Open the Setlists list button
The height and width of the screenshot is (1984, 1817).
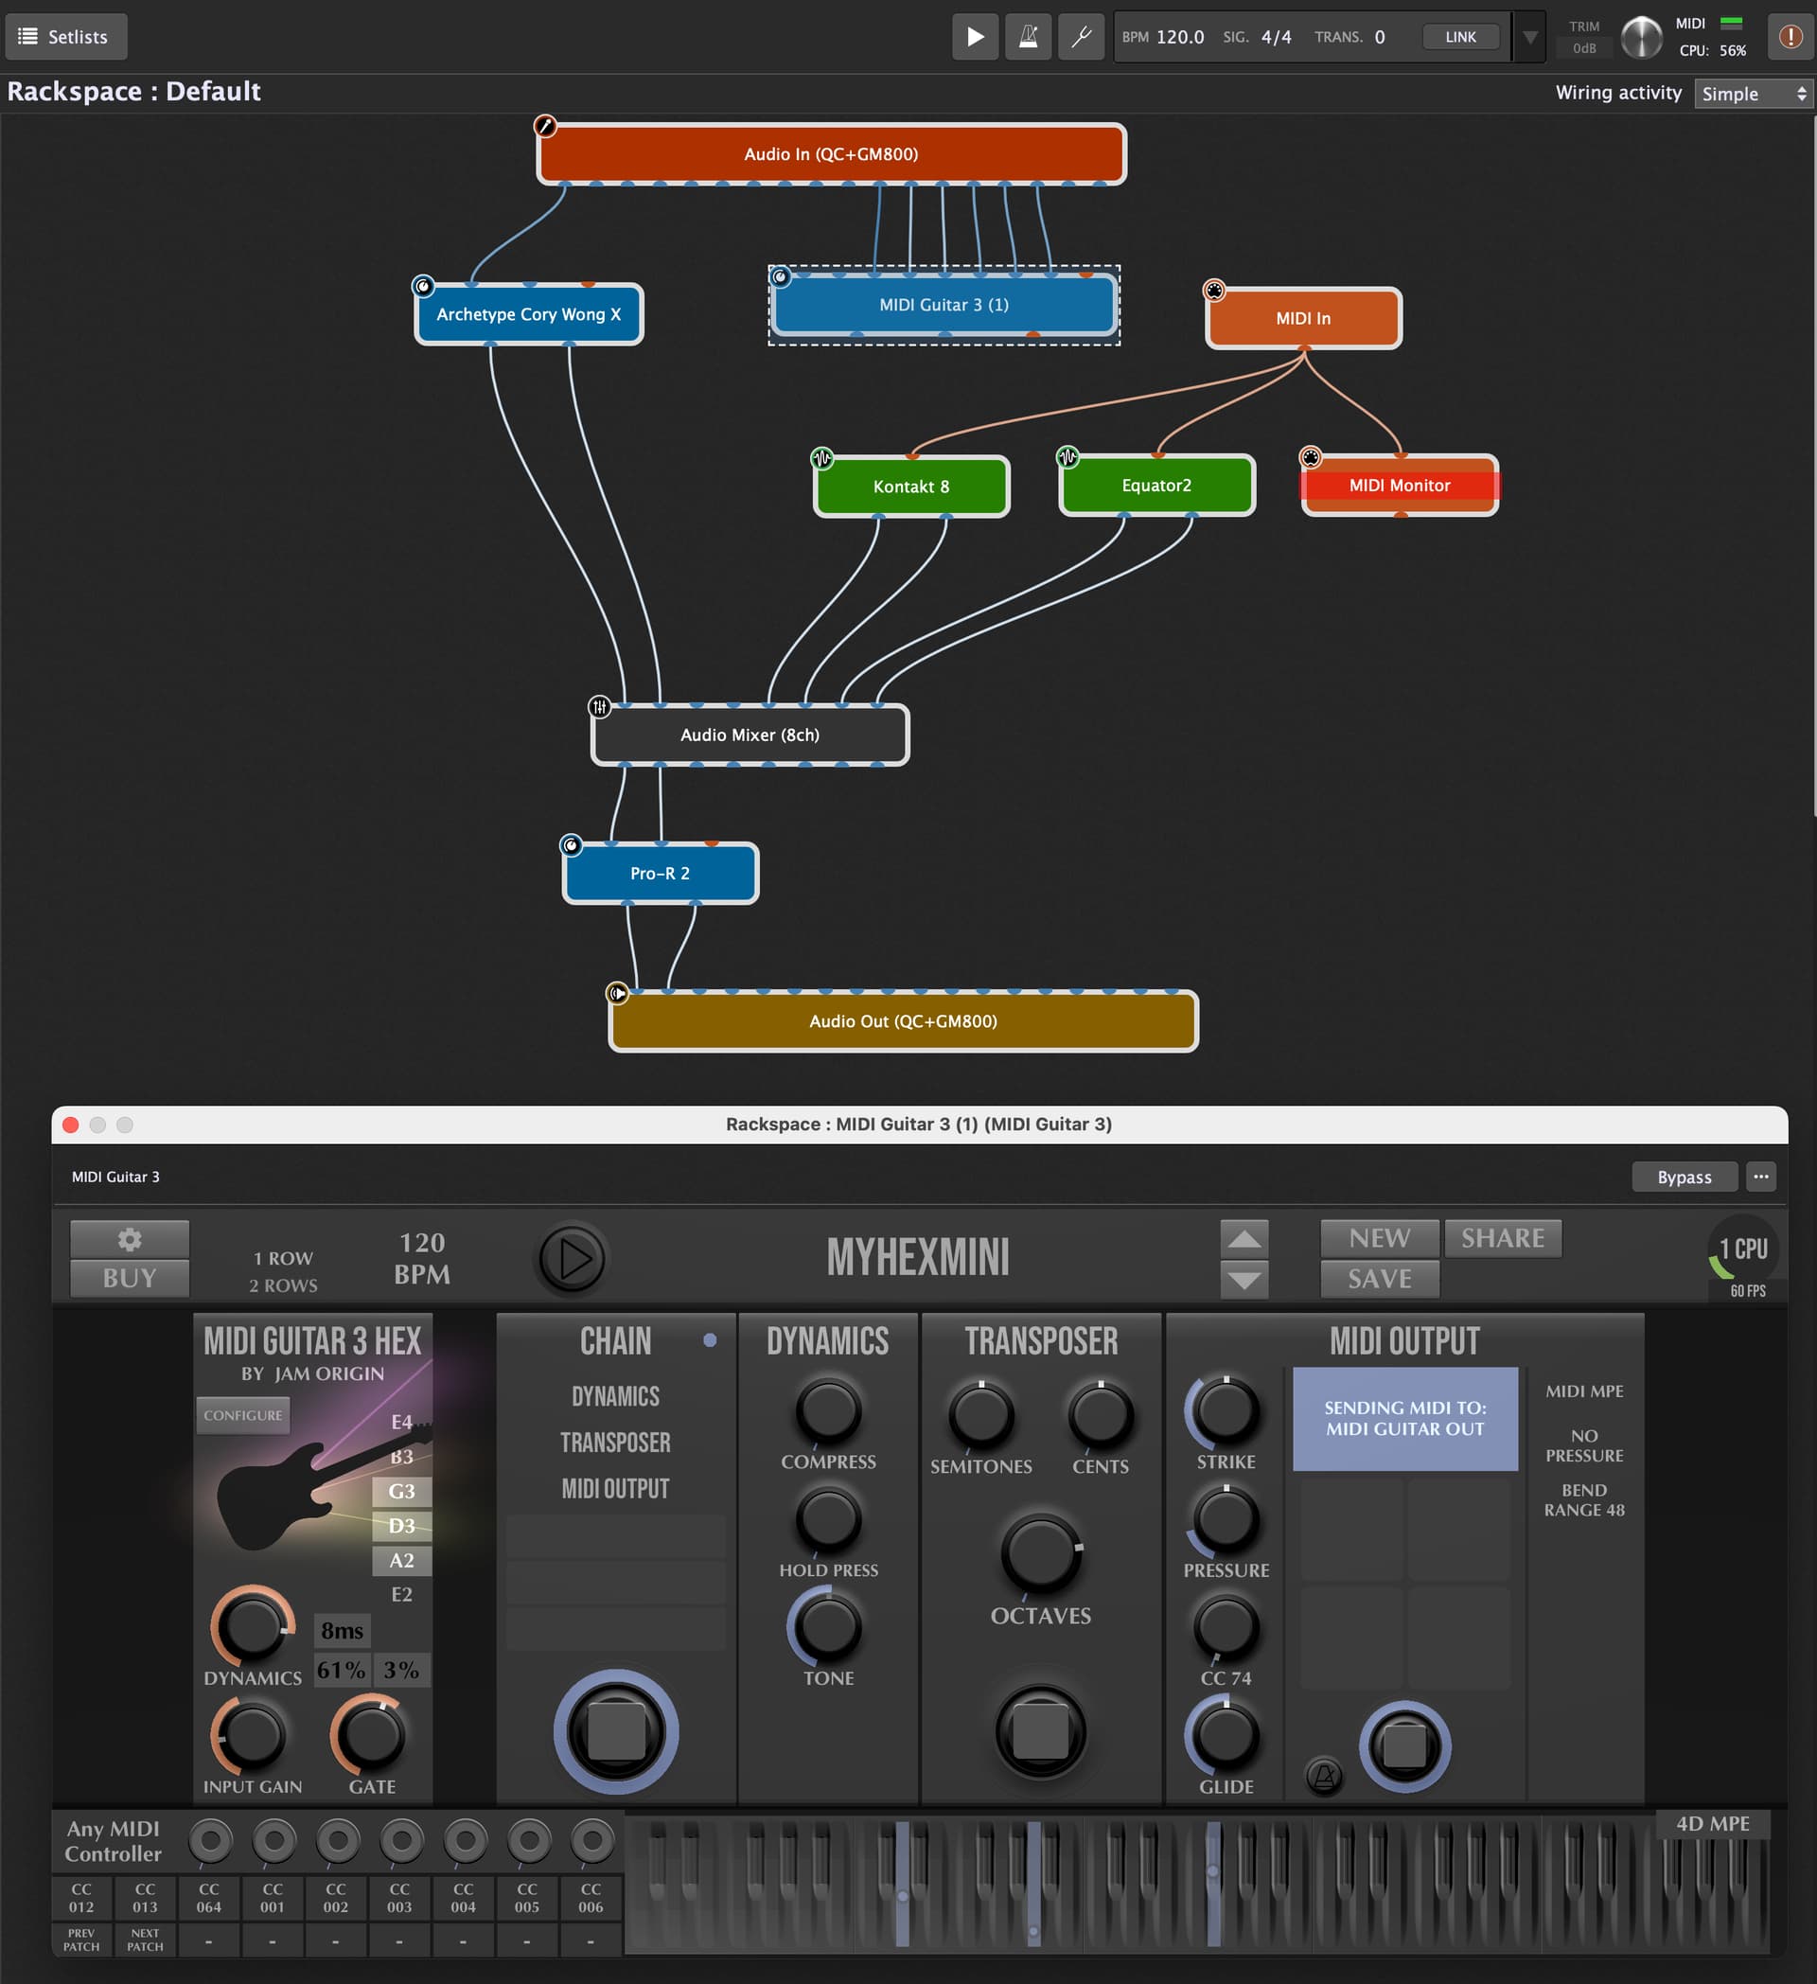(66, 38)
